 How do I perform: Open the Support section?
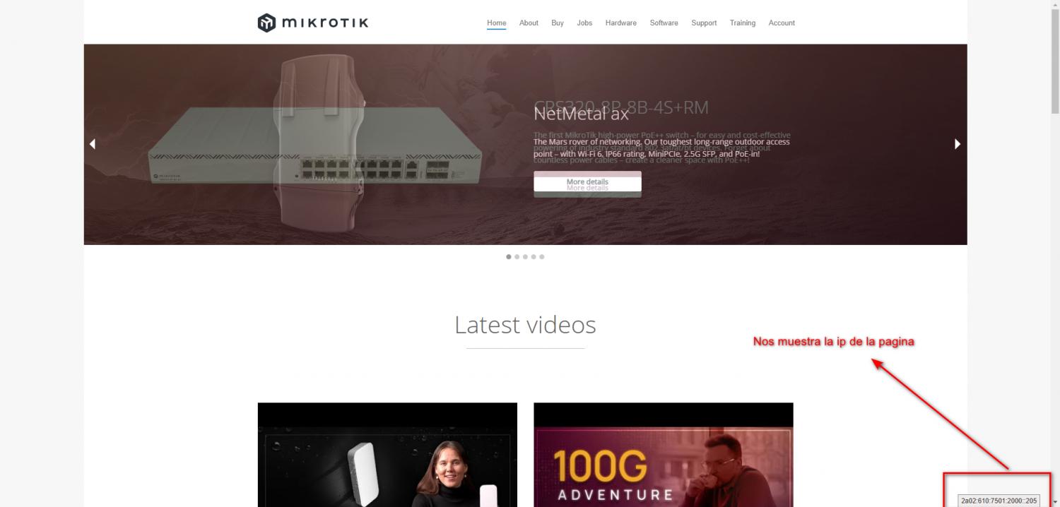[704, 23]
